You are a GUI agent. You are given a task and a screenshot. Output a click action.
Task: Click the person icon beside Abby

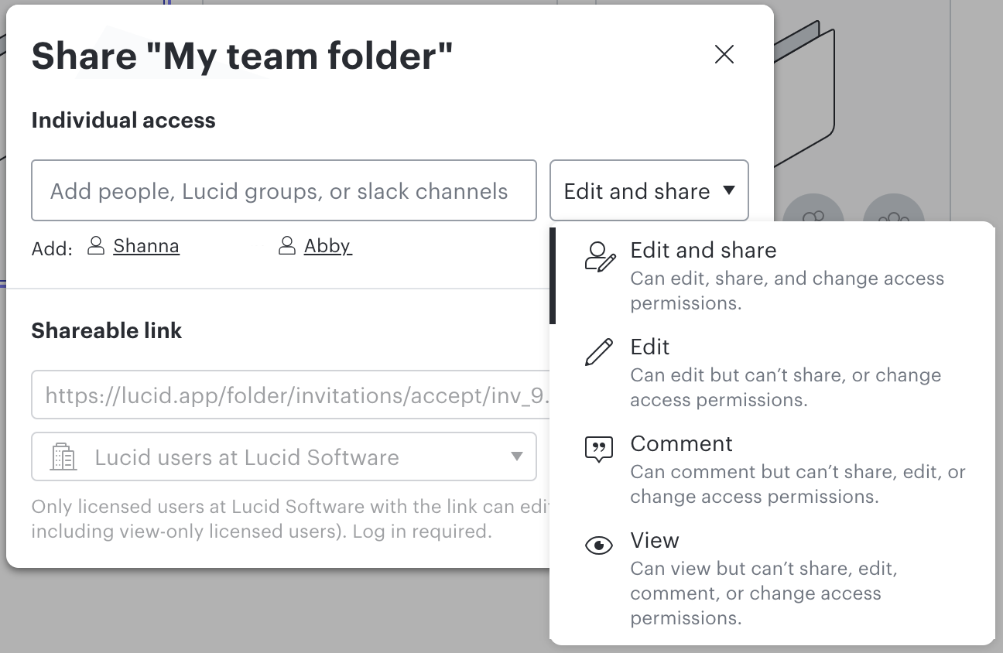[x=286, y=245]
